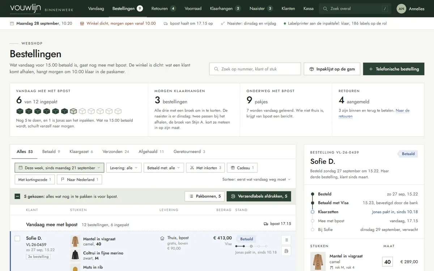434x271 pixels.
Task: Click the truck icon beside bpost haalt om 17.15
Action: point(166,23)
